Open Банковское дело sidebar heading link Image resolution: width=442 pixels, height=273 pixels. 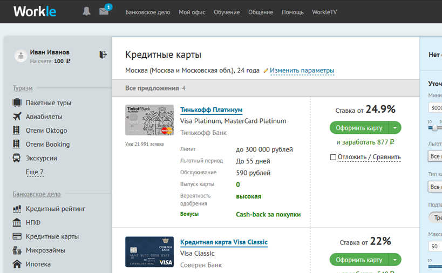click(37, 194)
